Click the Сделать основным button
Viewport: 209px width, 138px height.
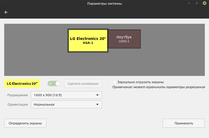click(x=83, y=83)
